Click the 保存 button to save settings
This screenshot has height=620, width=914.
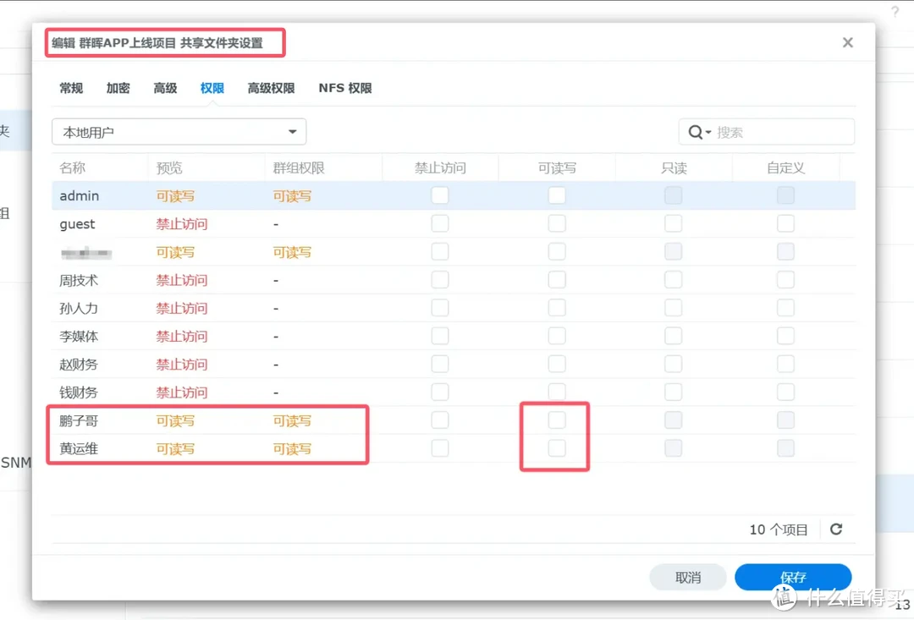pos(794,577)
